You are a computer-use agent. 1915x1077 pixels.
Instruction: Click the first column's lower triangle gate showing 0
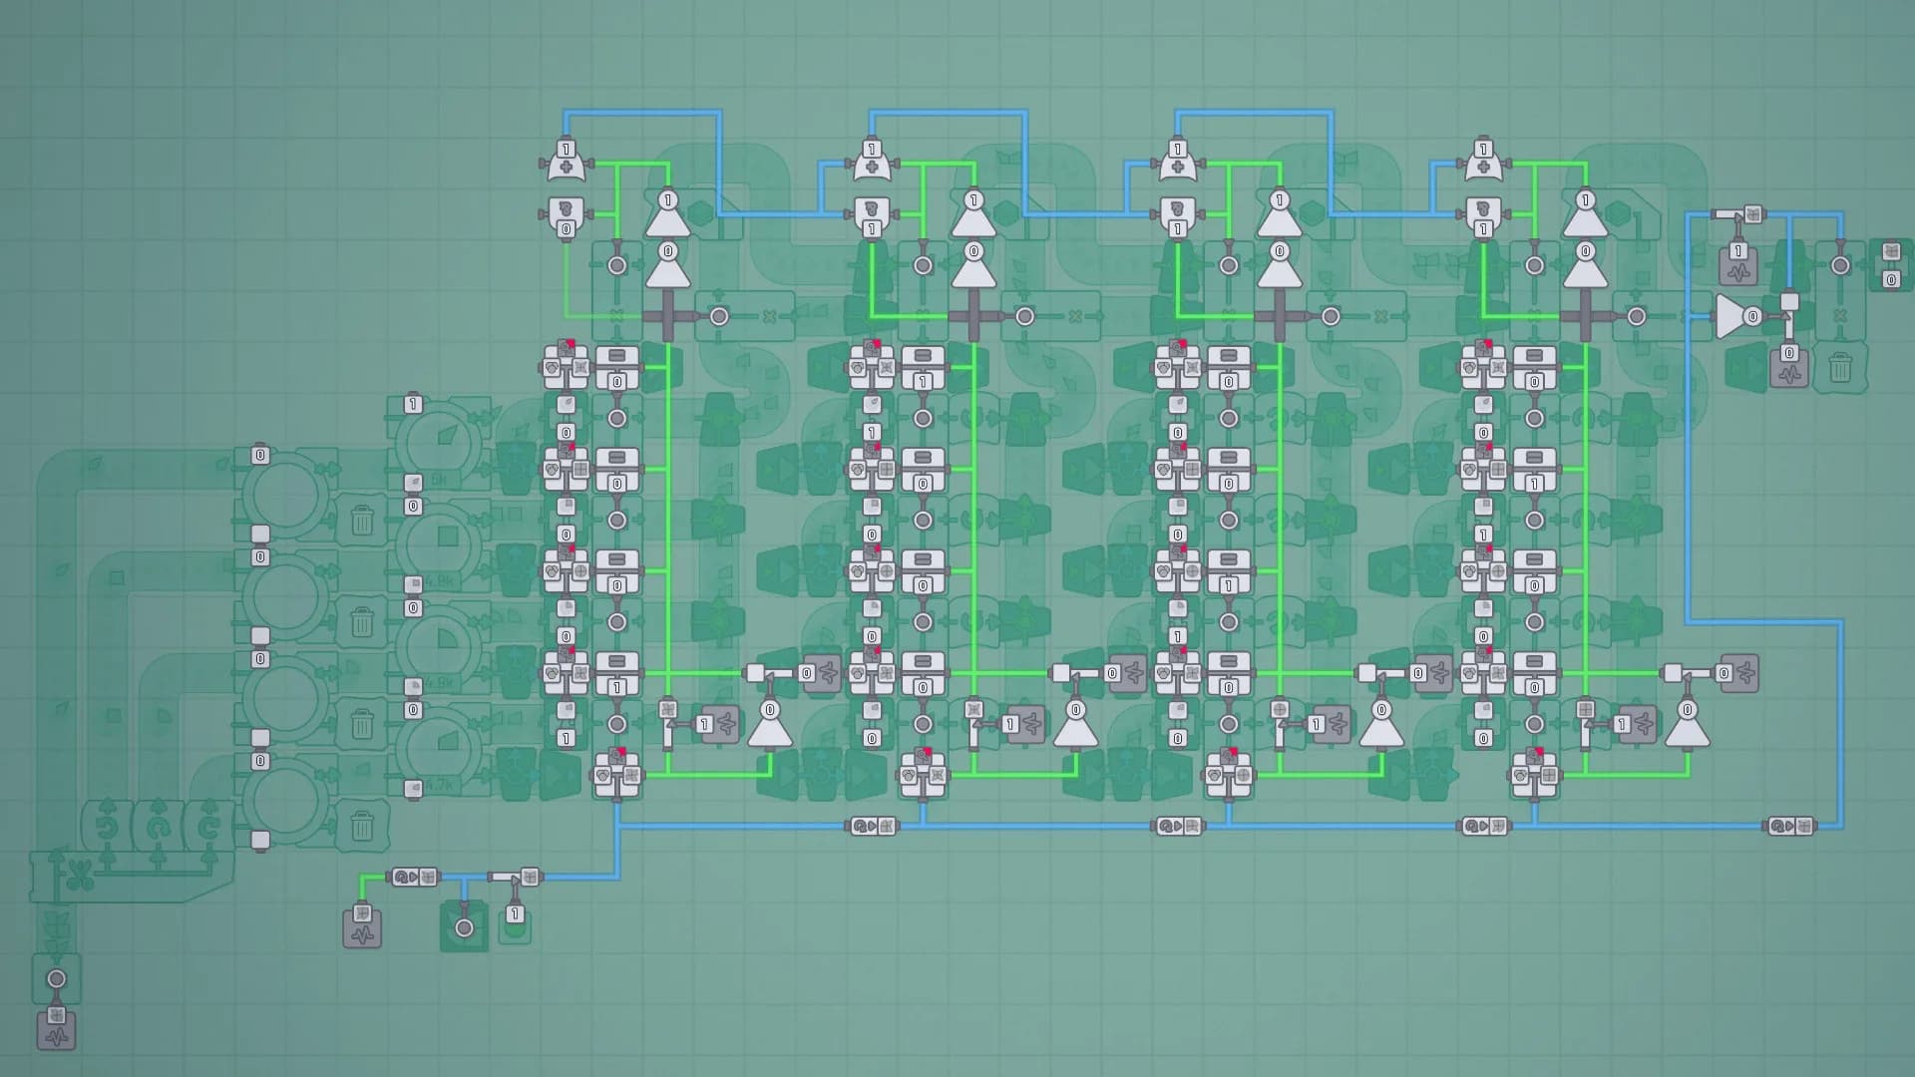[668, 265]
